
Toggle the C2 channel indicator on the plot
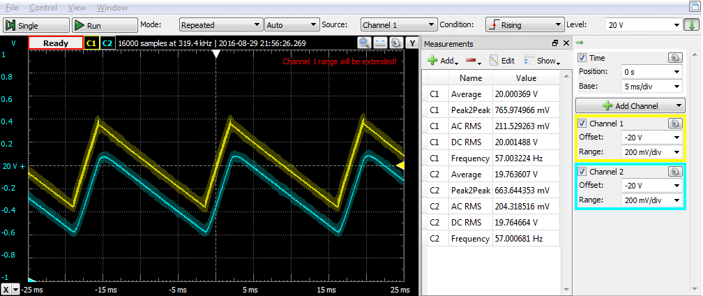107,43
